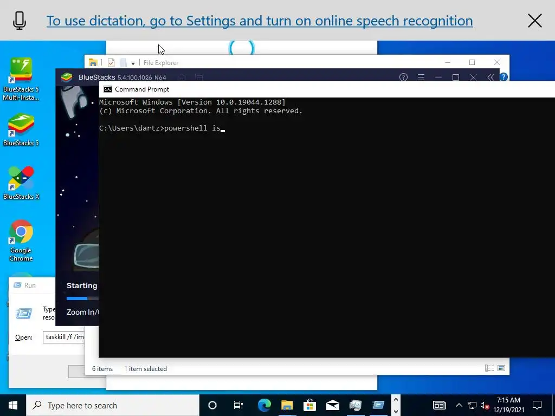Click the dictation microphone icon
This screenshot has height=416, width=555.
[x=20, y=21]
